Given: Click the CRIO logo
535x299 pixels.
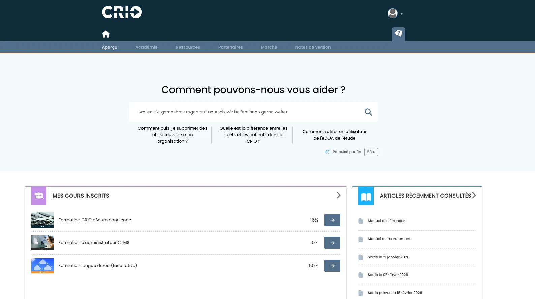Looking at the screenshot, I should [x=122, y=12].
